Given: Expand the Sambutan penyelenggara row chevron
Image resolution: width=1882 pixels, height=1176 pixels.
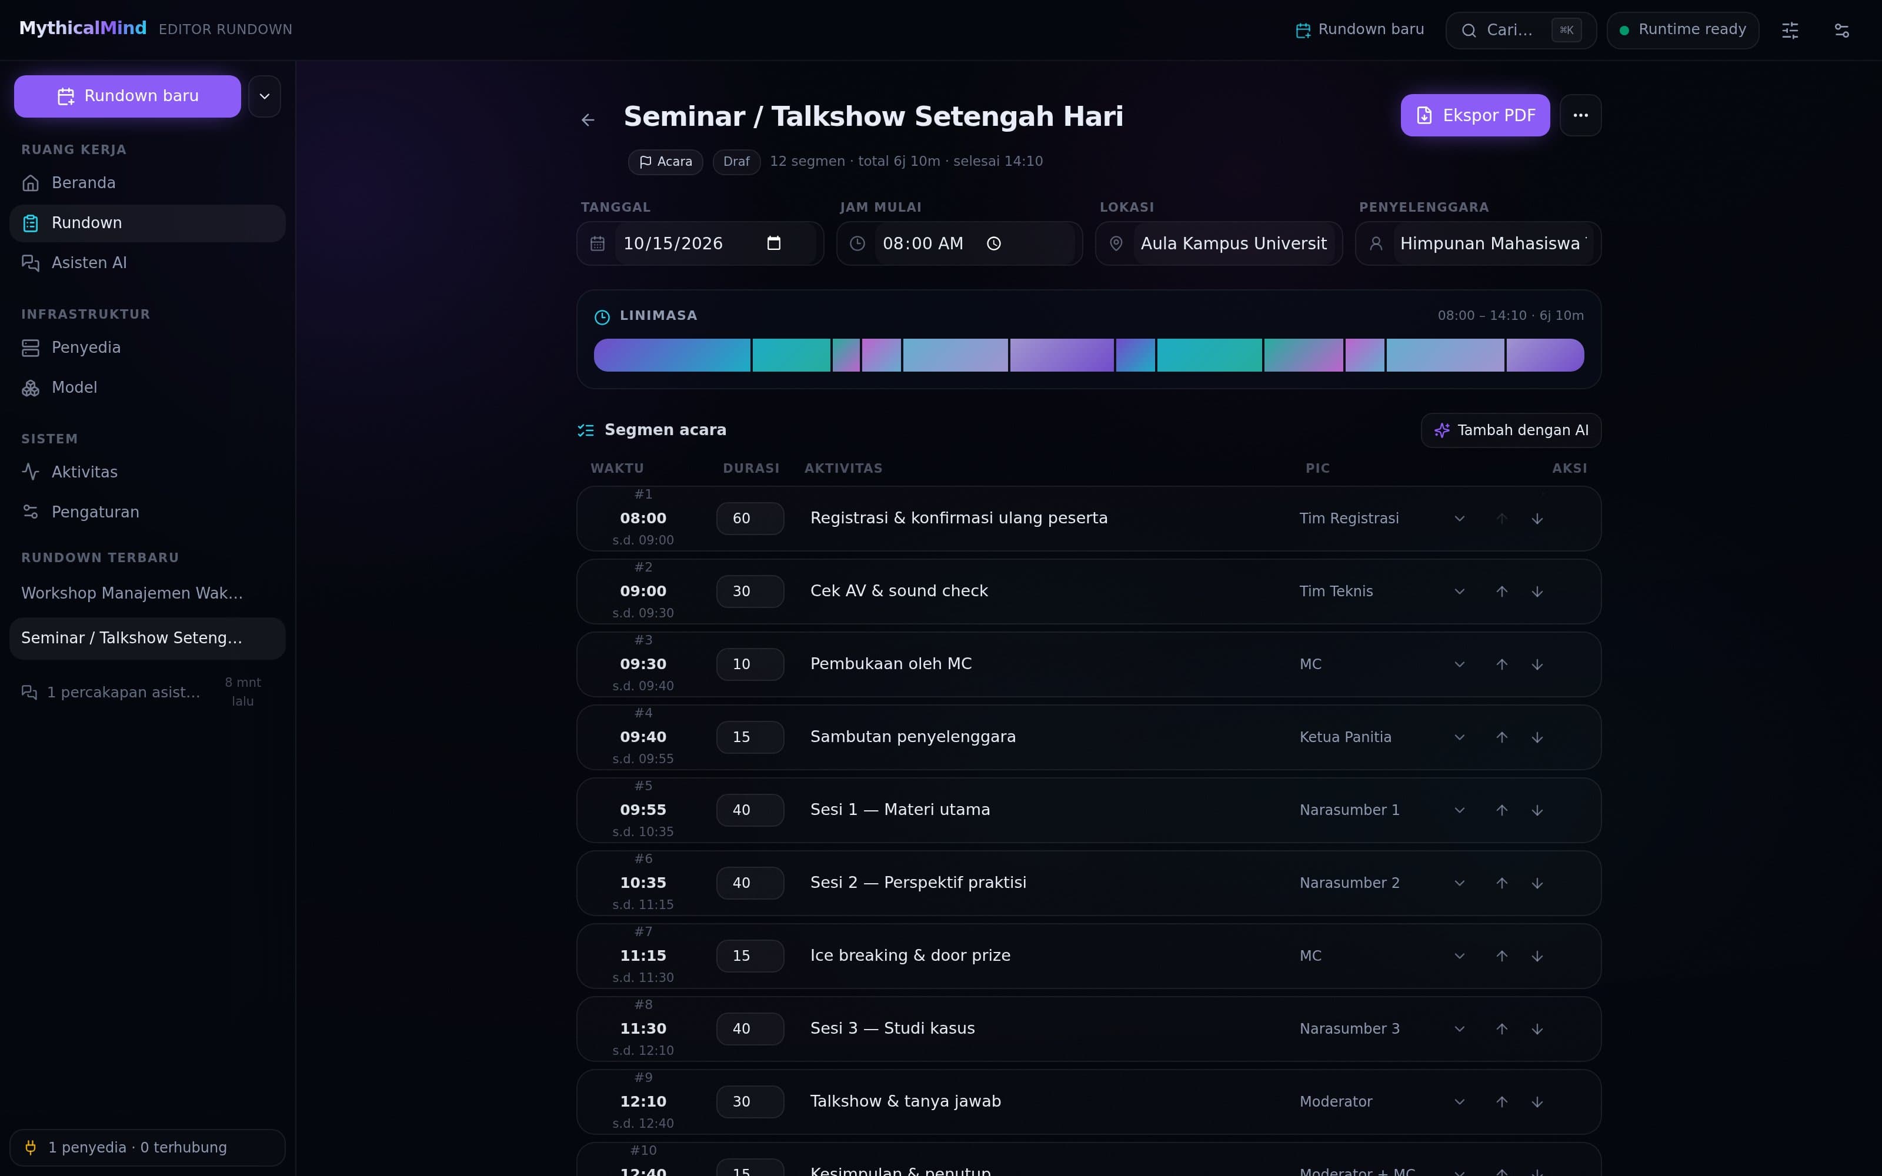Looking at the screenshot, I should pos(1460,737).
